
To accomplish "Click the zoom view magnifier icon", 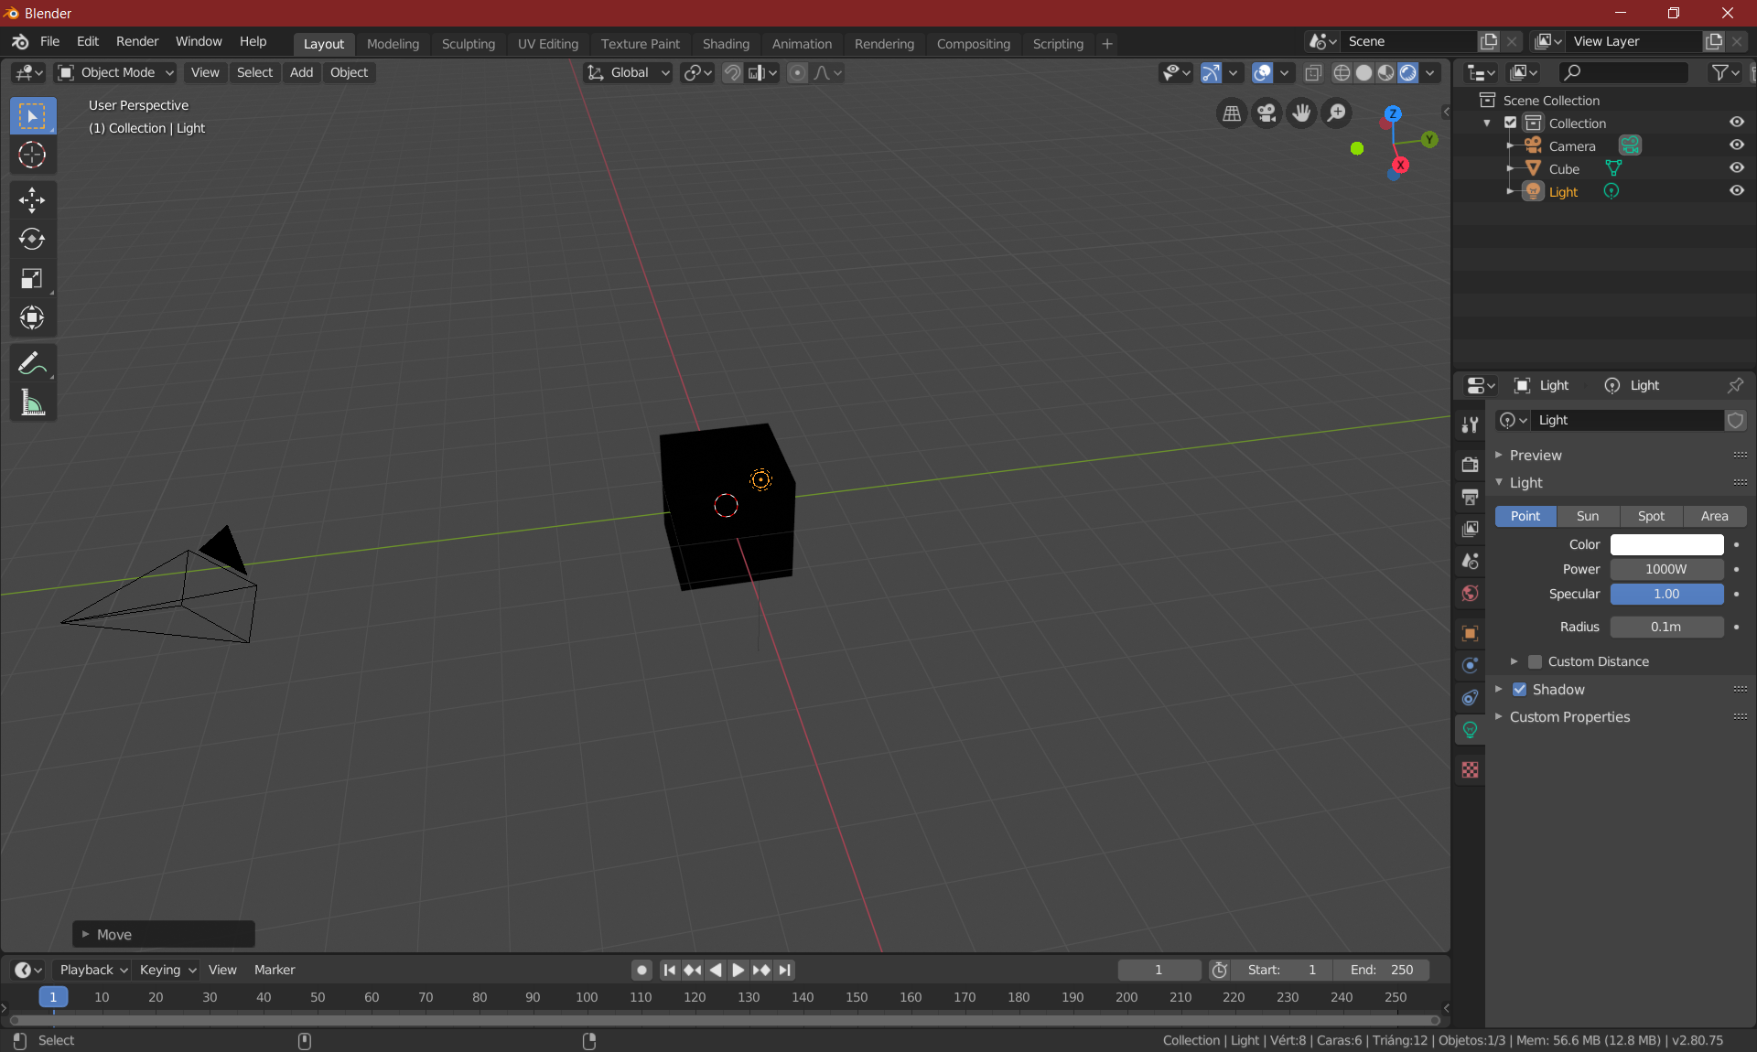I will pos(1337,113).
